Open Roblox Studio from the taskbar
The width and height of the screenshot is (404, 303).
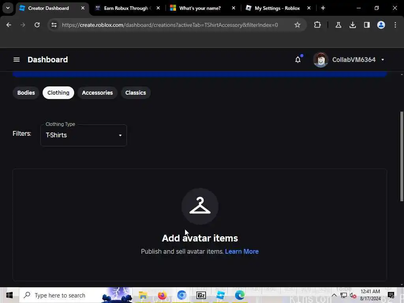(x=221, y=295)
